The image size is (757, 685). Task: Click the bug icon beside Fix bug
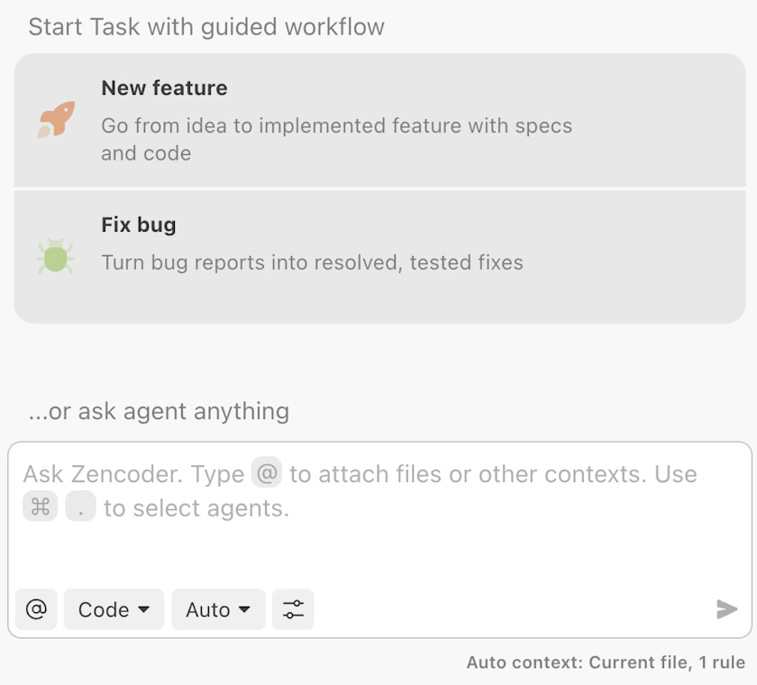[x=55, y=255]
